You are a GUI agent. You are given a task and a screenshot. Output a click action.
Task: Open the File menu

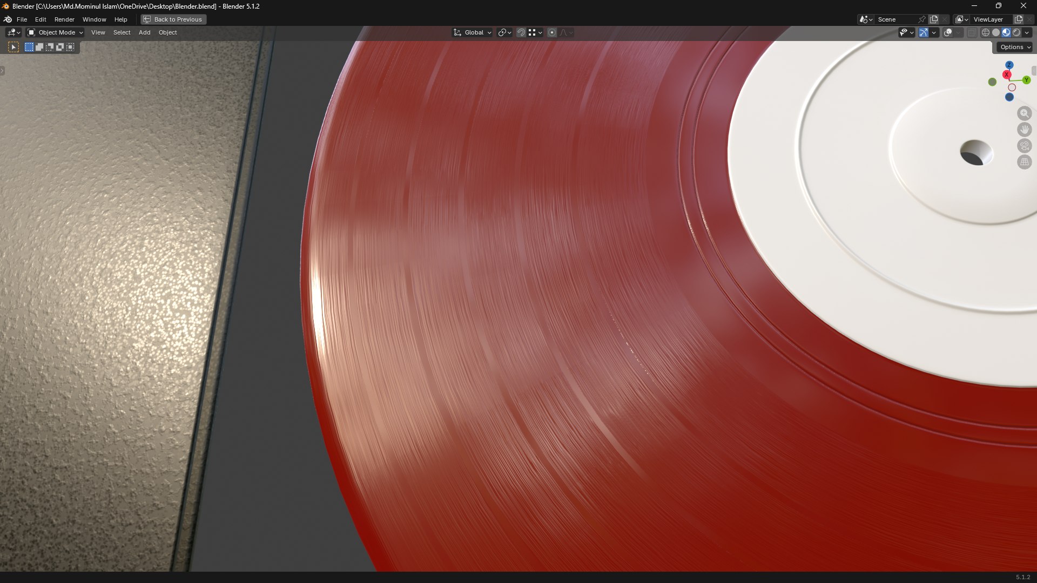click(22, 19)
